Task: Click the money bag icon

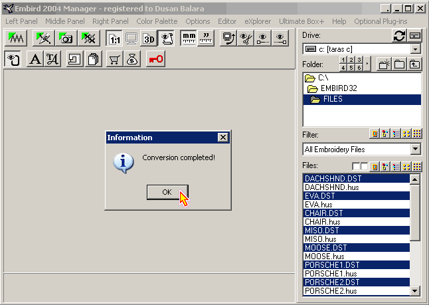Action: coord(131,60)
